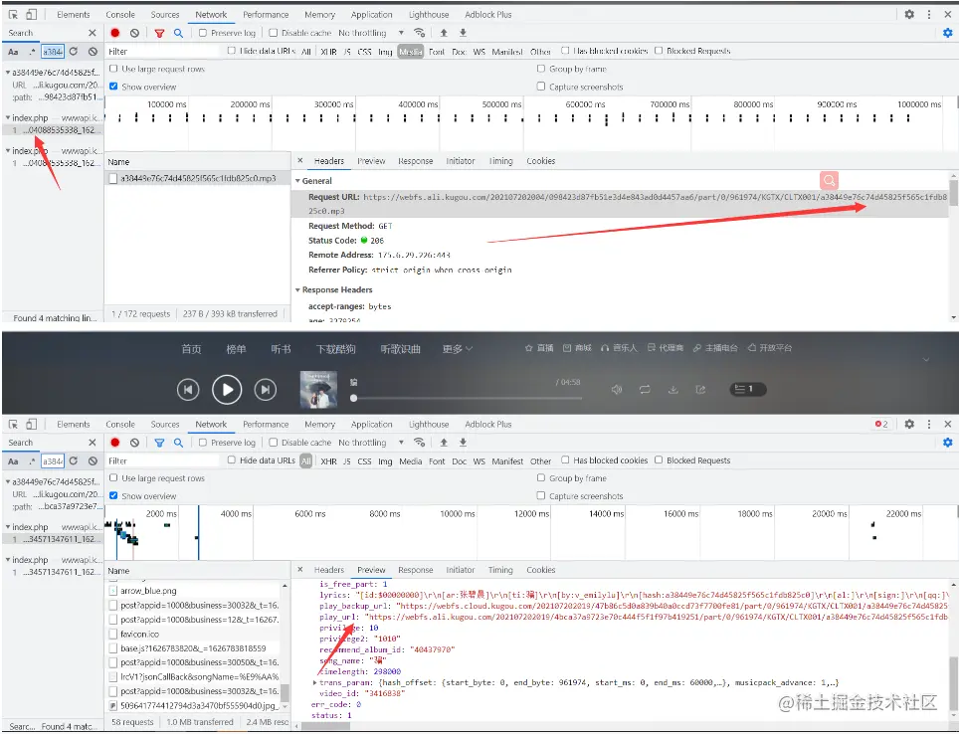Enable Group by frame in top DevTools

[540, 69]
